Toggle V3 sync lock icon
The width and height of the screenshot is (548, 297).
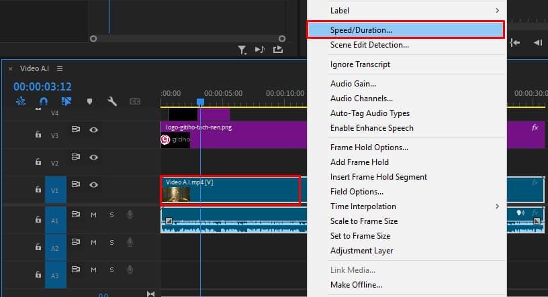point(75,129)
